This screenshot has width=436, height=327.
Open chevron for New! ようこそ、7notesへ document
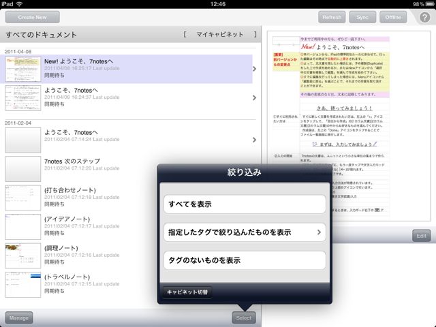(x=254, y=69)
